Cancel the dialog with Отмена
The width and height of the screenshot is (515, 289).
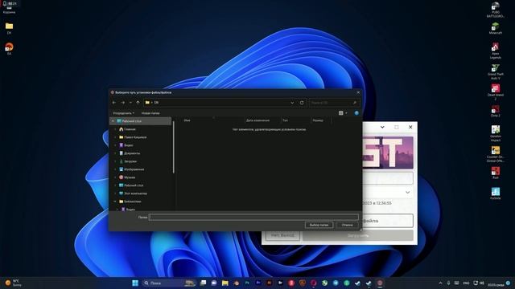tap(347, 225)
